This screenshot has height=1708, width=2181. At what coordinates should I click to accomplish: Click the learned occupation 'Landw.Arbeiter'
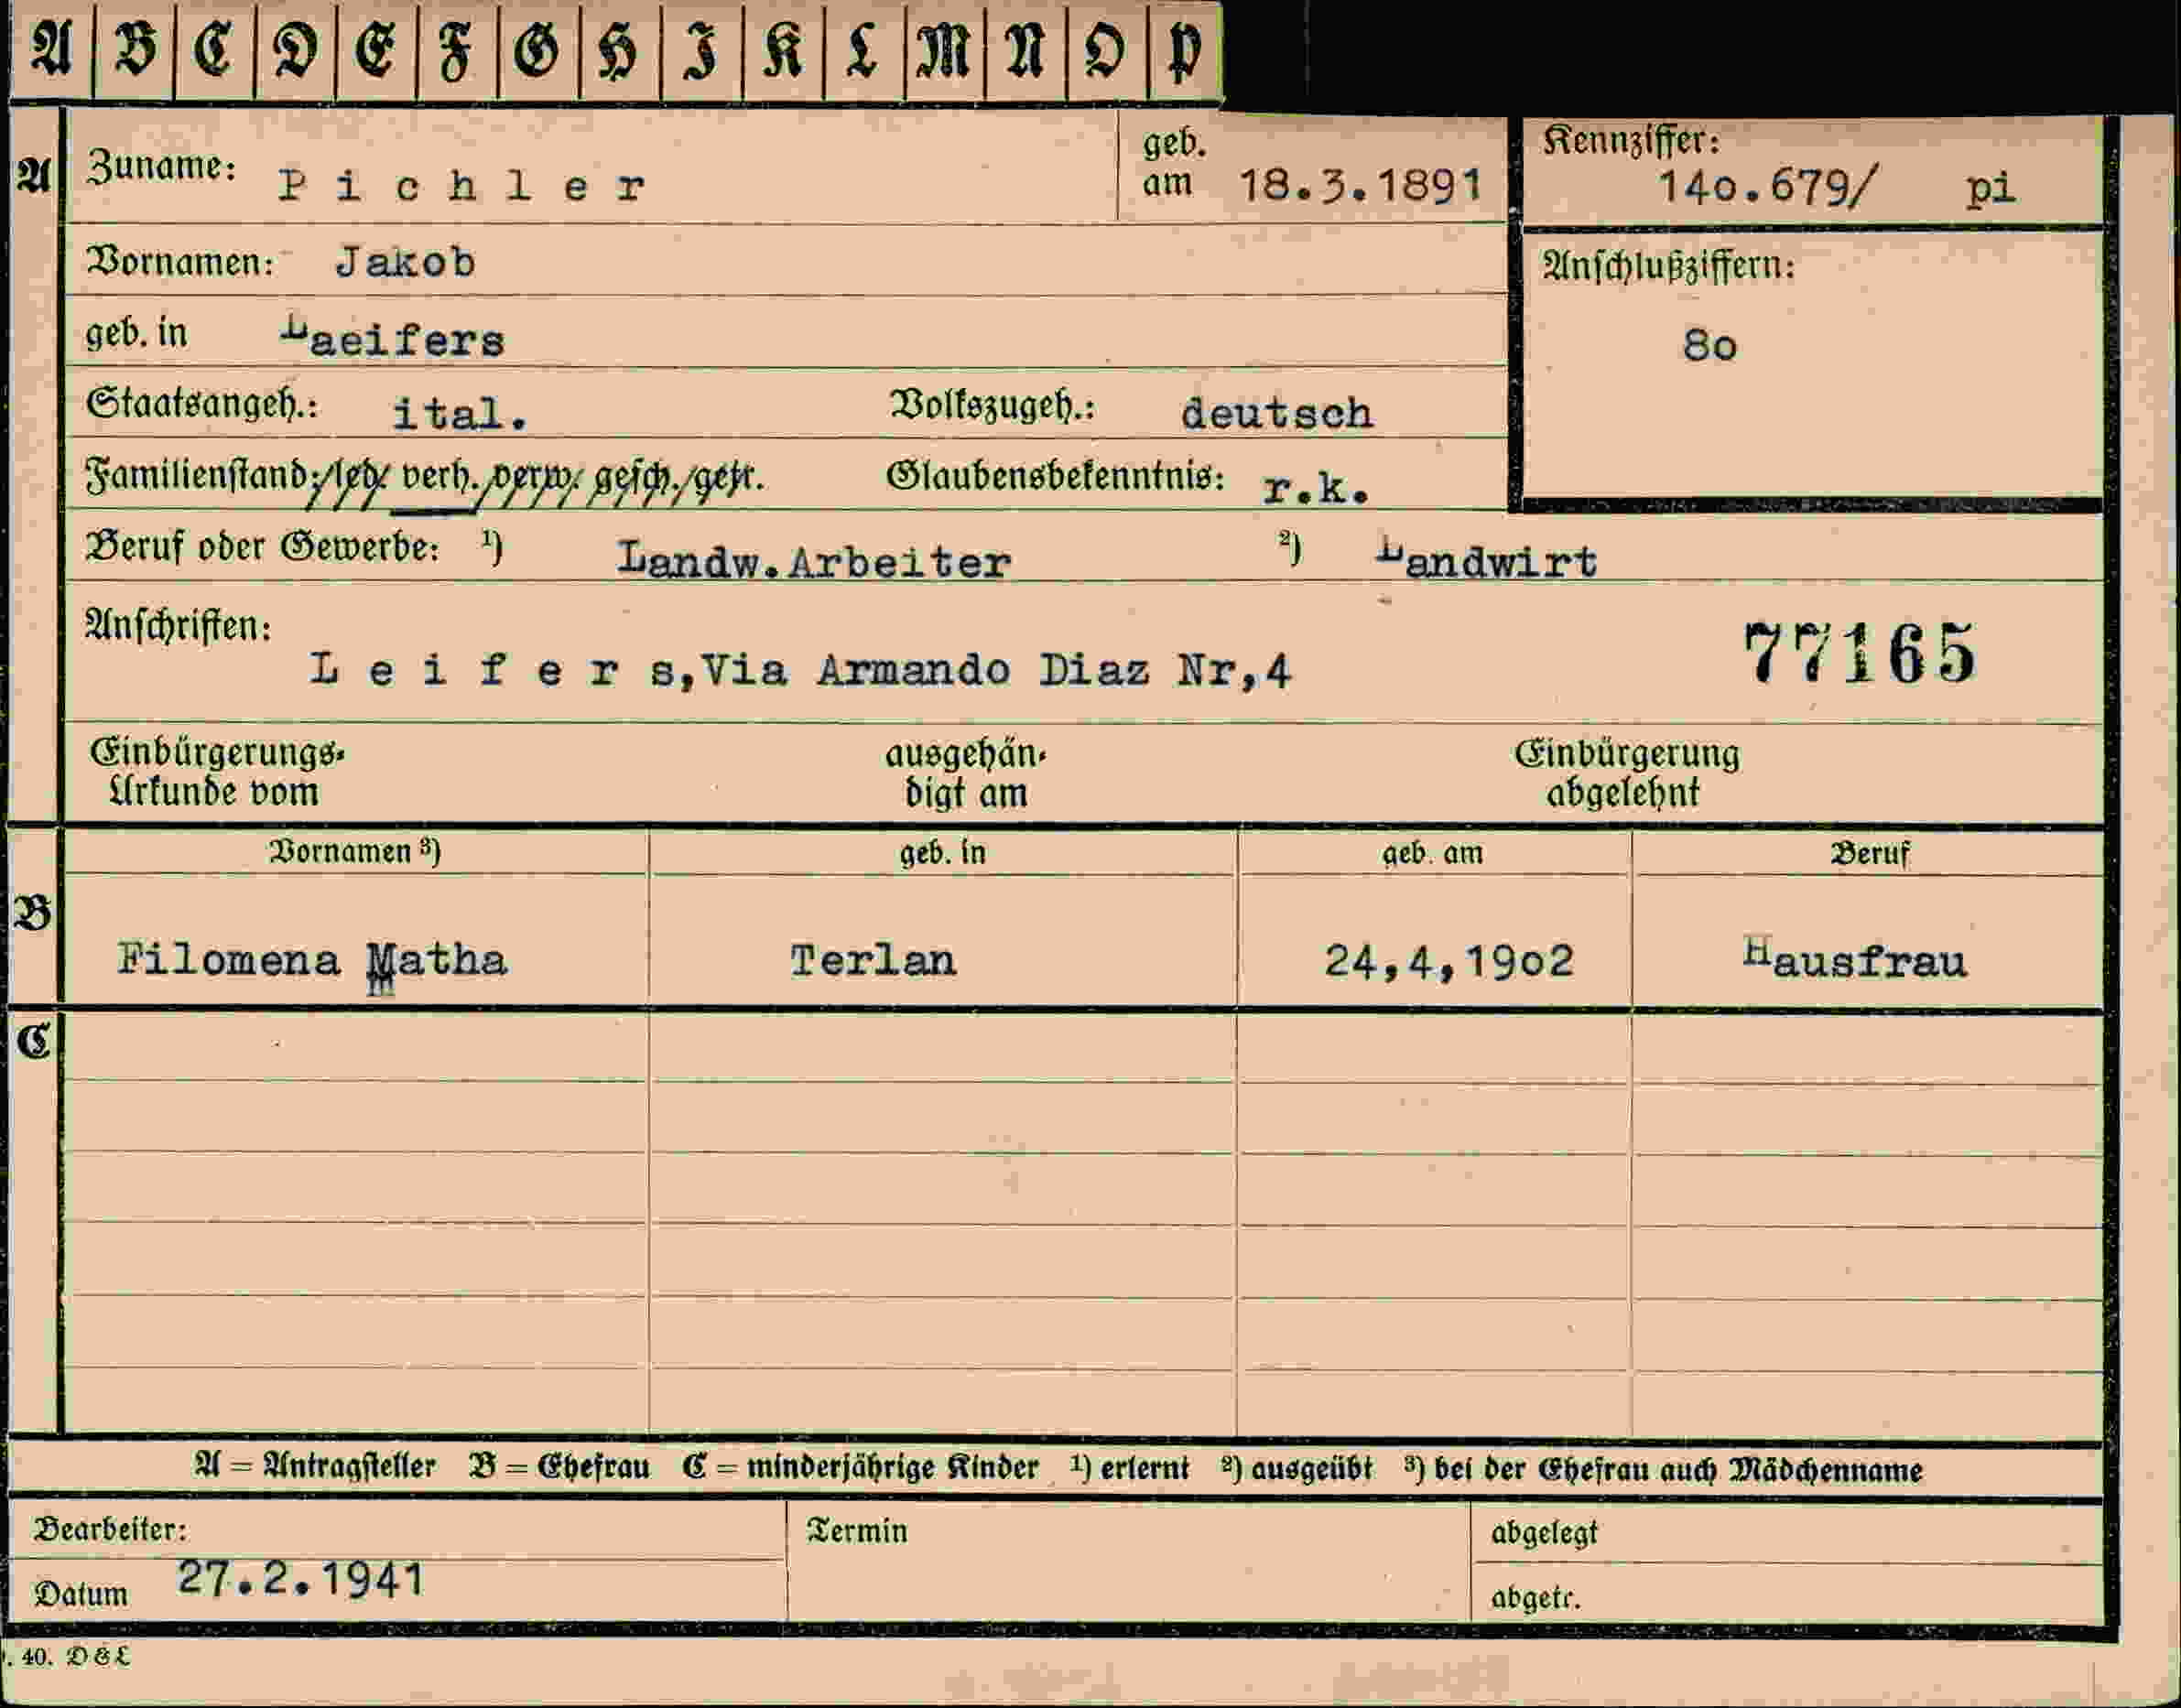click(813, 560)
